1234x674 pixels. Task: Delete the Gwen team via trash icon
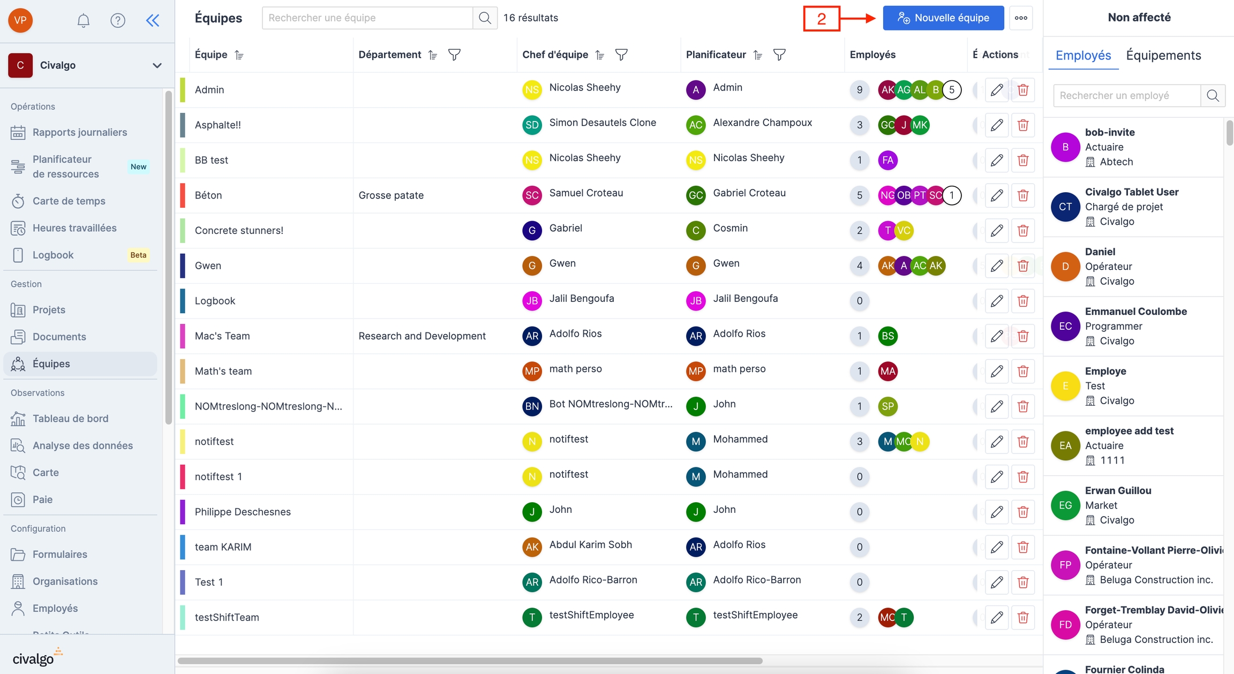coord(1022,266)
